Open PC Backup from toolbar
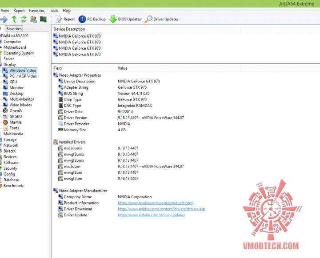Viewport: 320px width, 258px height. (92, 19)
